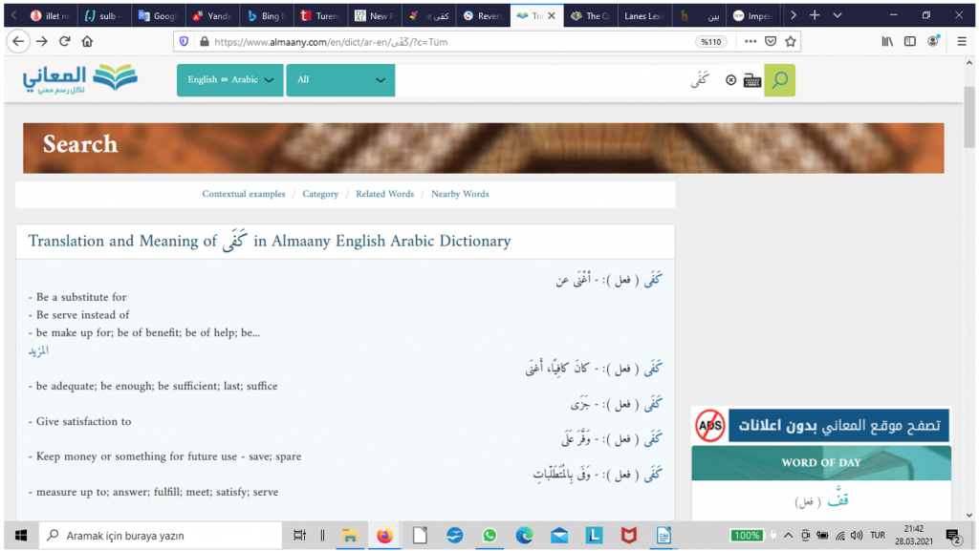Image resolution: width=979 pixels, height=551 pixels.
Task: Click the Arabic 'more' link under first definition
Action: pos(38,350)
